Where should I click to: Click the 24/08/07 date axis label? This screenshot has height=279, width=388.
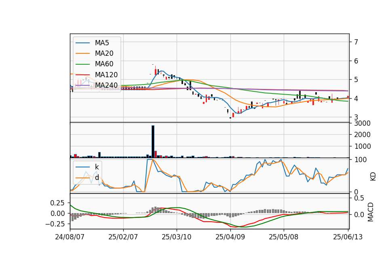[70, 237]
